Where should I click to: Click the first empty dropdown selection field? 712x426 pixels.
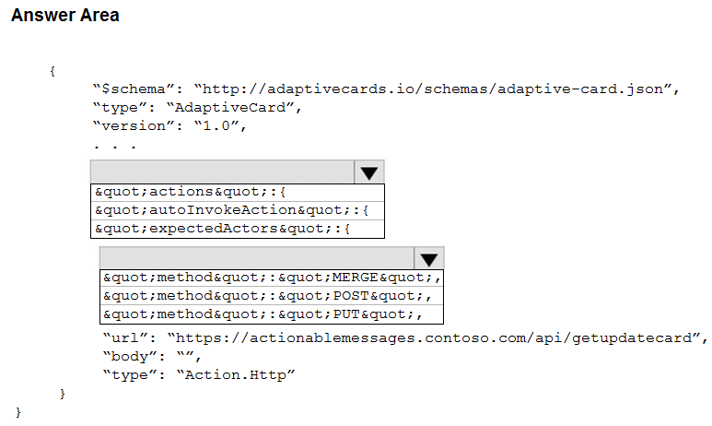(x=223, y=172)
